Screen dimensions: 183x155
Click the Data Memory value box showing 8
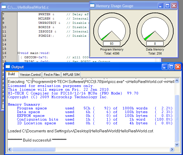[155, 44]
